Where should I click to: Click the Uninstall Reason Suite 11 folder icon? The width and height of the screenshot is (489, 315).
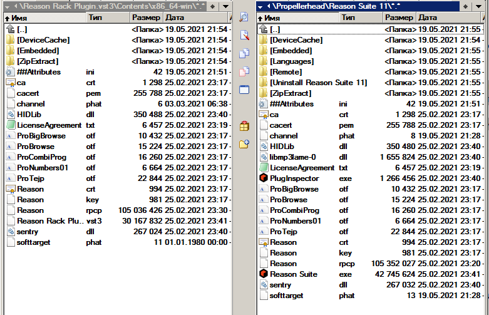pos(264,83)
